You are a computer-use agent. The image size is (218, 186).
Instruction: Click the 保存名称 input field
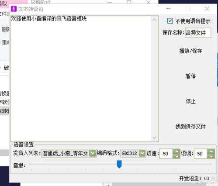pos(198,33)
